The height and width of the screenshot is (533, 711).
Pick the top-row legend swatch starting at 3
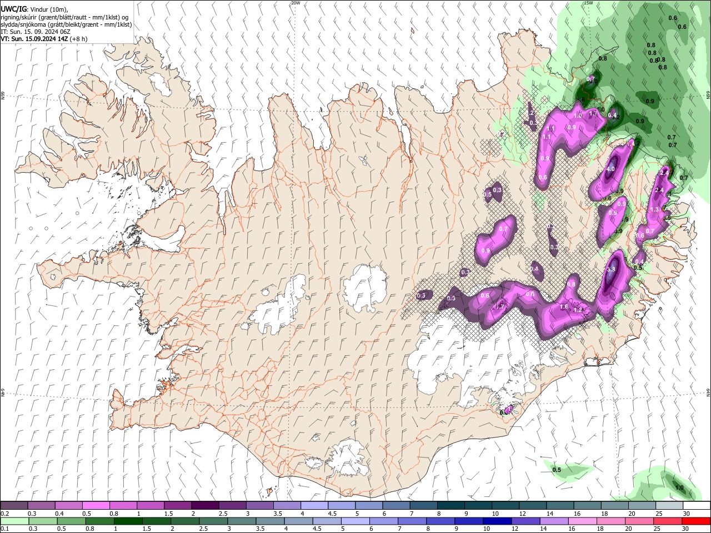(x=259, y=505)
